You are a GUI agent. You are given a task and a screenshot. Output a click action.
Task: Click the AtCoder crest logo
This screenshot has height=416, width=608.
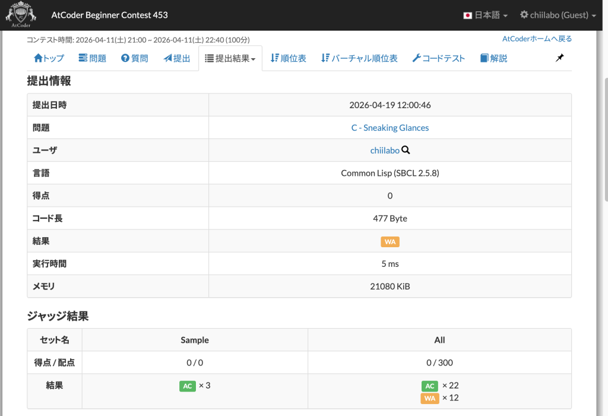click(x=20, y=15)
